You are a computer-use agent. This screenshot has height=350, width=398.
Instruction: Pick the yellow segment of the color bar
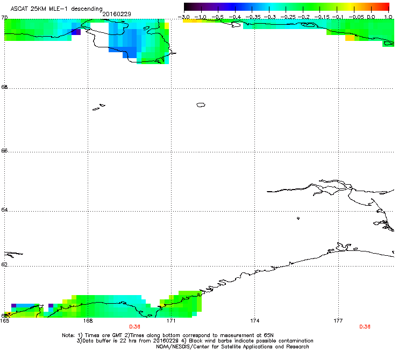351,7
